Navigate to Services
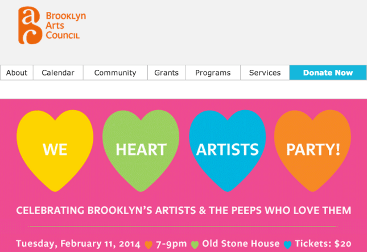This screenshot has width=367, height=252. (265, 73)
